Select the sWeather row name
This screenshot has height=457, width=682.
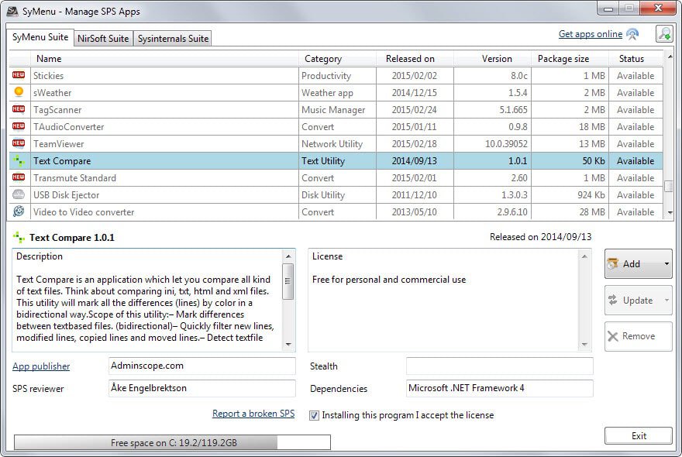[x=52, y=93]
